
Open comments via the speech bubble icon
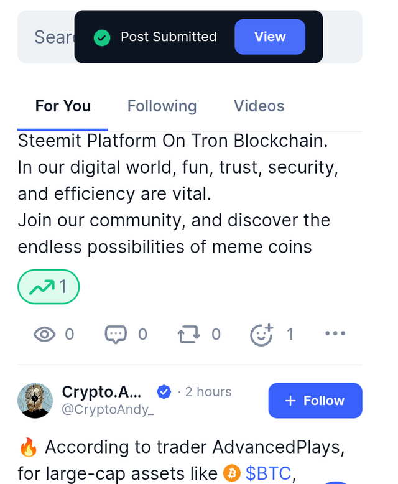(x=116, y=335)
